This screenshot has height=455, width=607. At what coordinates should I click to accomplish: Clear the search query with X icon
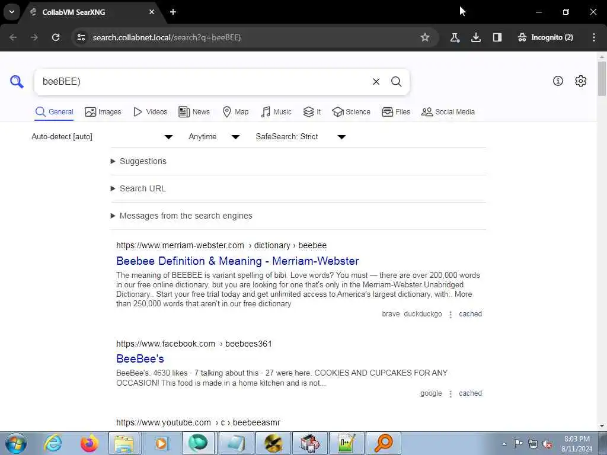click(x=376, y=82)
